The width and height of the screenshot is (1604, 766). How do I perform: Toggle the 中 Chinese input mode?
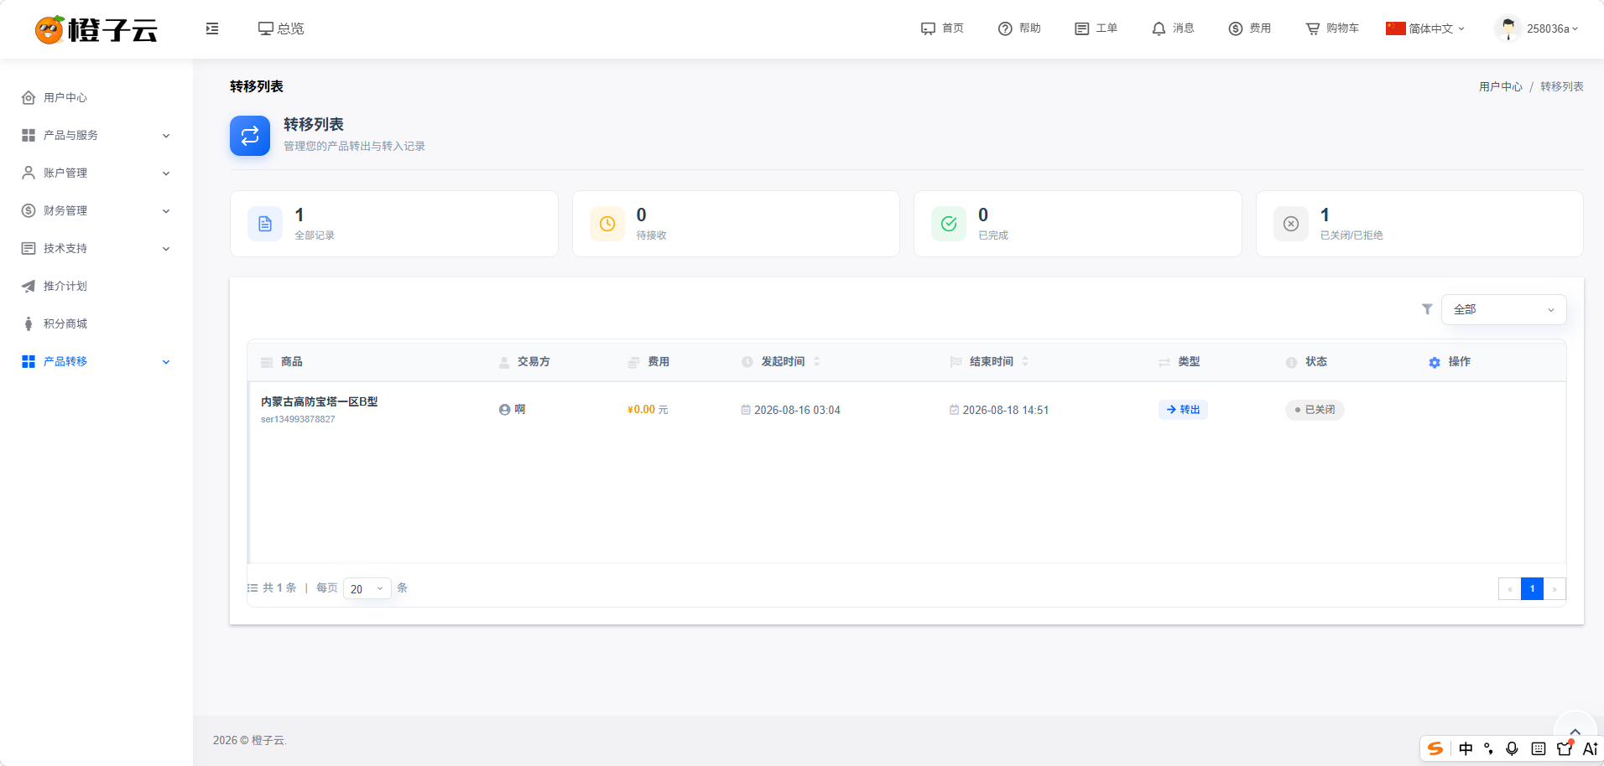pos(1466,748)
